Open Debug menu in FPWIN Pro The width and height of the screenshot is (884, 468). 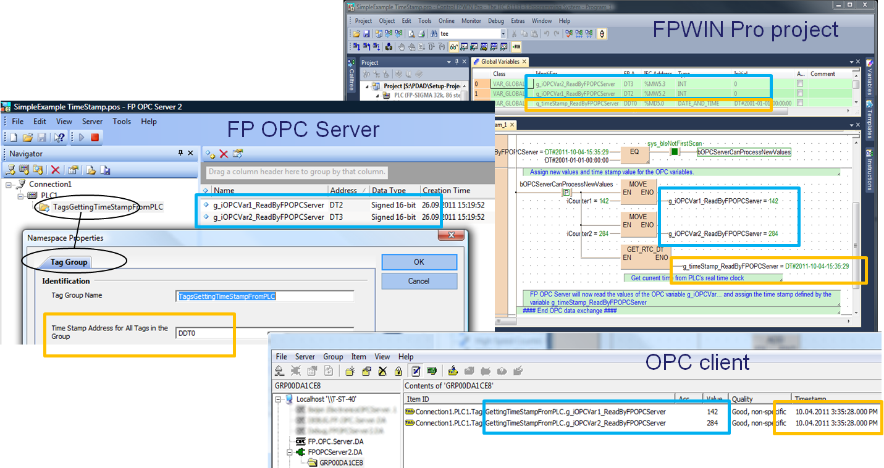(x=496, y=20)
